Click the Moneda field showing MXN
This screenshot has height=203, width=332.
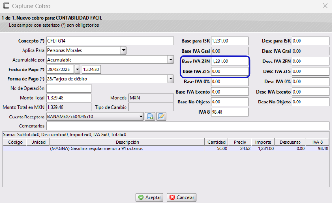pyautogui.click(x=151, y=98)
